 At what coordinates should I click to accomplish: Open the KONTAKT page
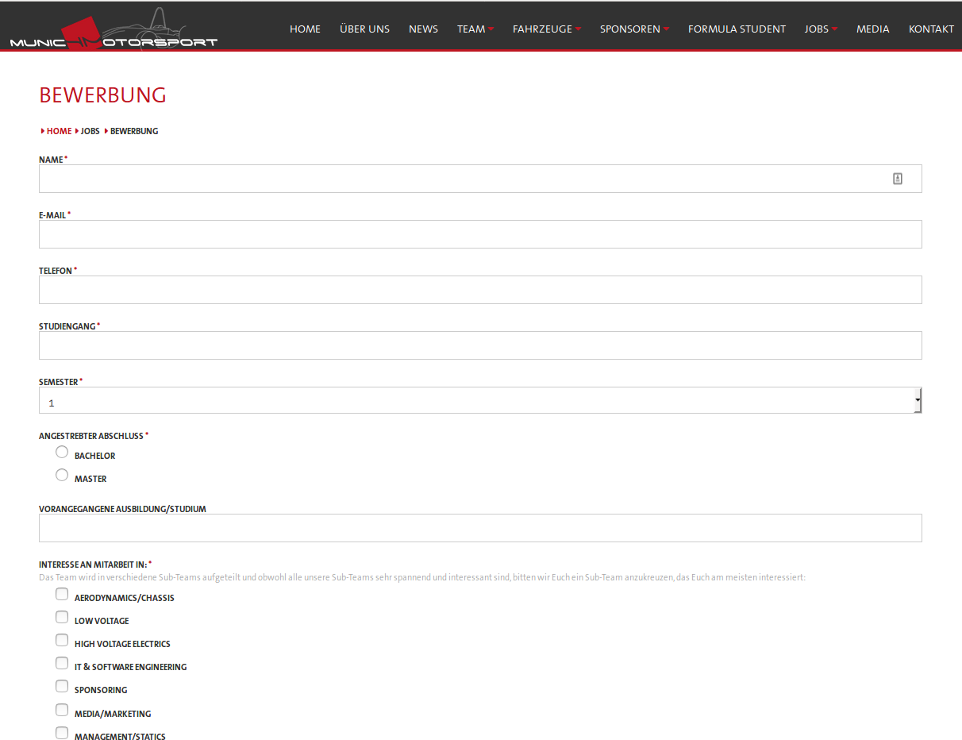pyautogui.click(x=931, y=29)
